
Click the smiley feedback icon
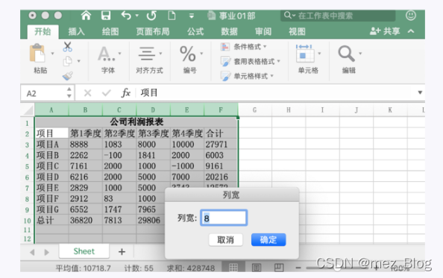410,15
